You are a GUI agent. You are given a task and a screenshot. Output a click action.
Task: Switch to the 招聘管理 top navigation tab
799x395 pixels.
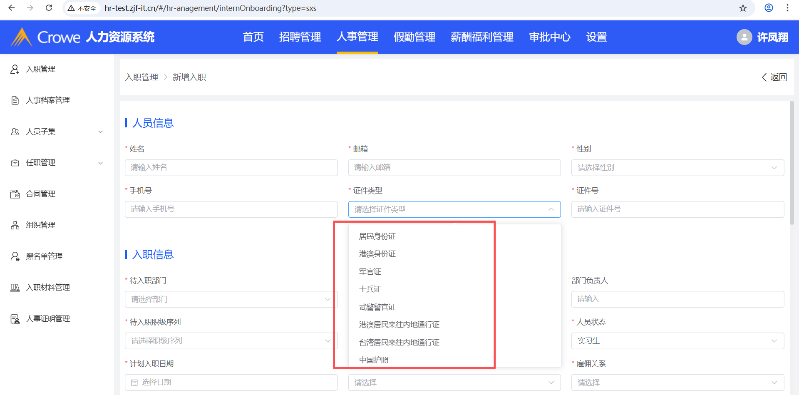pyautogui.click(x=300, y=37)
